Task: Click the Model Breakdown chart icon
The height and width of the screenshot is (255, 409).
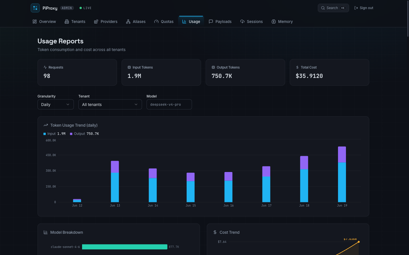Action: (x=46, y=232)
